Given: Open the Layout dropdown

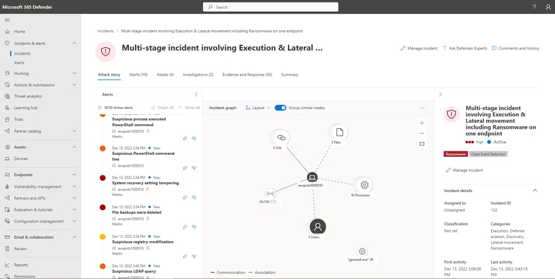Looking at the screenshot, I should click(258, 108).
